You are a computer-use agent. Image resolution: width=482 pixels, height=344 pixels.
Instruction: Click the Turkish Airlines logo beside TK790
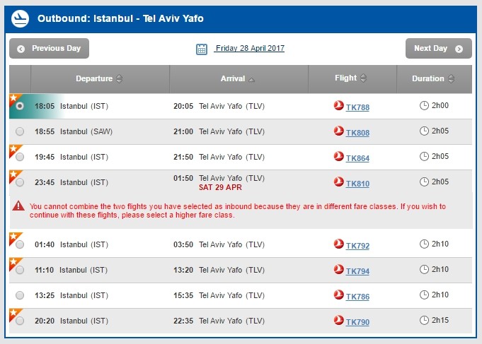tap(338, 321)
